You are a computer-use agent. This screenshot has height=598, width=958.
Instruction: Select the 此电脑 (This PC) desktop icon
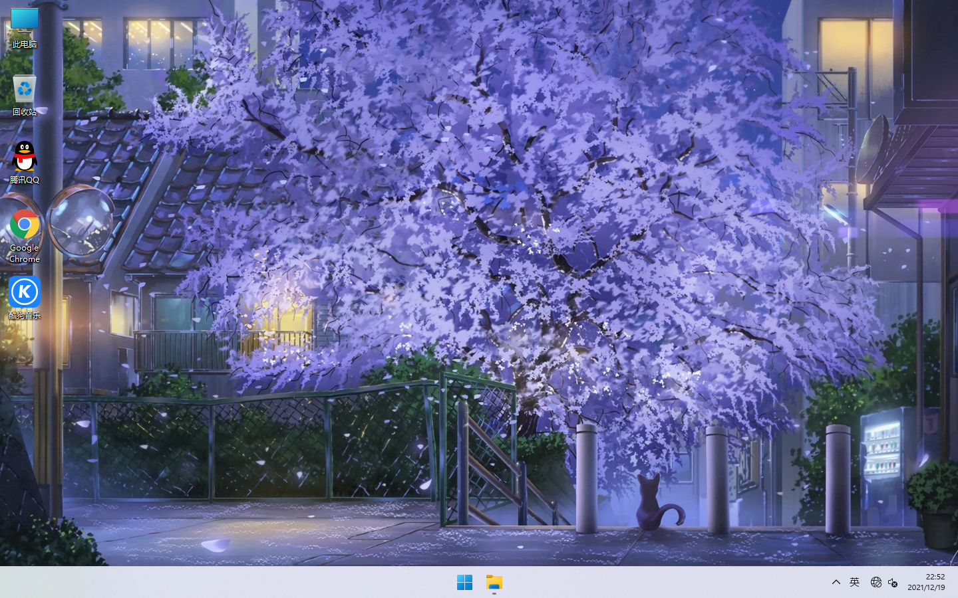[x=25, y=20]
